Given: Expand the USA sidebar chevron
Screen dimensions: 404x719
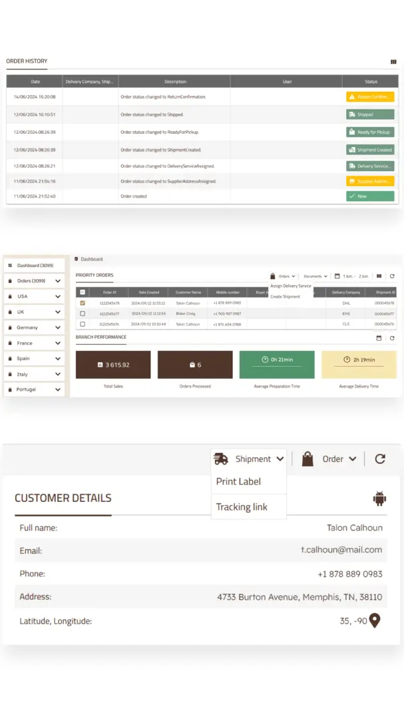Looking at the screenshot, I should coord(58,297).
